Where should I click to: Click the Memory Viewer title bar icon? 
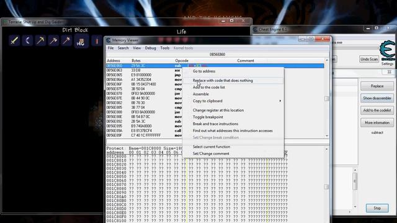(x=109, y=40)
